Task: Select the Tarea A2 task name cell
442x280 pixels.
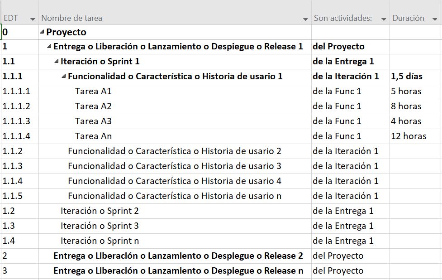Action: pyautogui.click(x=93, y=106)
